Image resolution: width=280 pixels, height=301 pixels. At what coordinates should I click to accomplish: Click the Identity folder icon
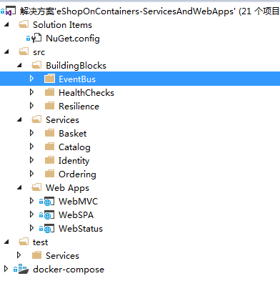49,160
